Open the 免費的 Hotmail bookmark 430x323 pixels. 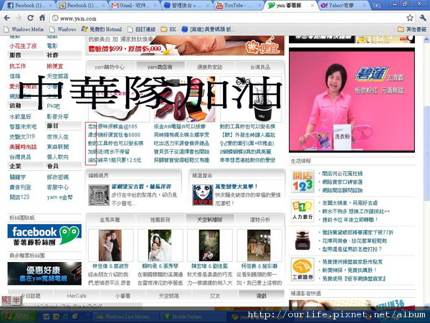click(102, 29)
